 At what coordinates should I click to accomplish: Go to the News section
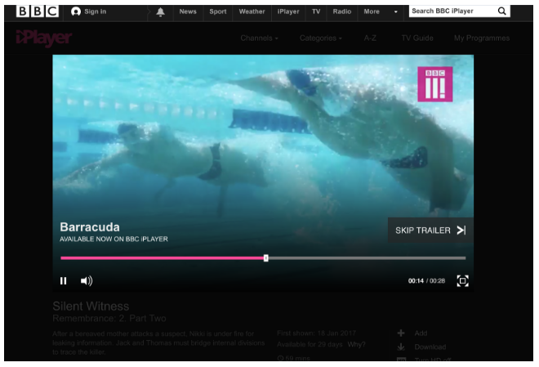(188, 11)
